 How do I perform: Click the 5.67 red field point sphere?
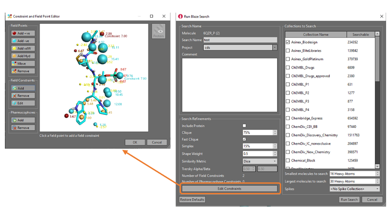pyautogui.click(x=66, y=116)
